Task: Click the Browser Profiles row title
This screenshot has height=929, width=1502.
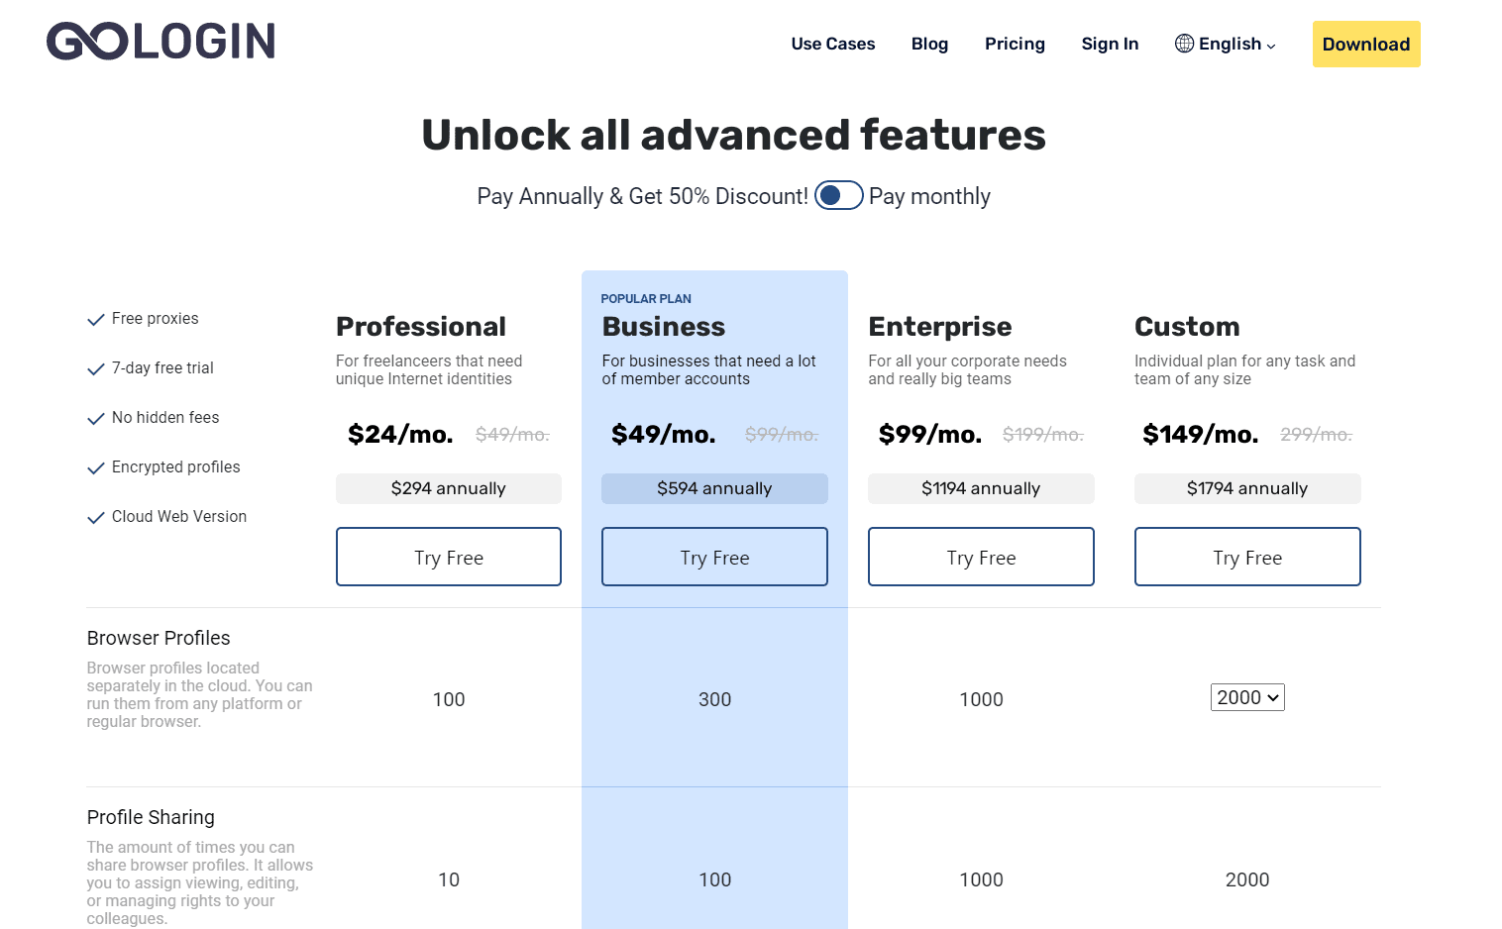Action: (159, 638)
